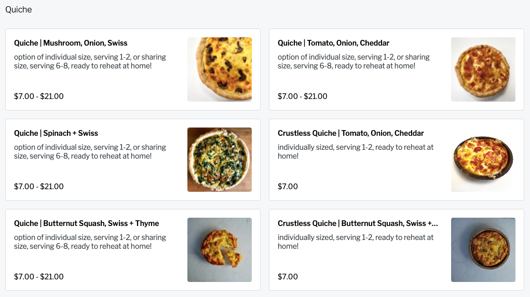
Task: Open the Mushroom, Onion, Swiss quiche photo
Action: click(x=219, y=69)
